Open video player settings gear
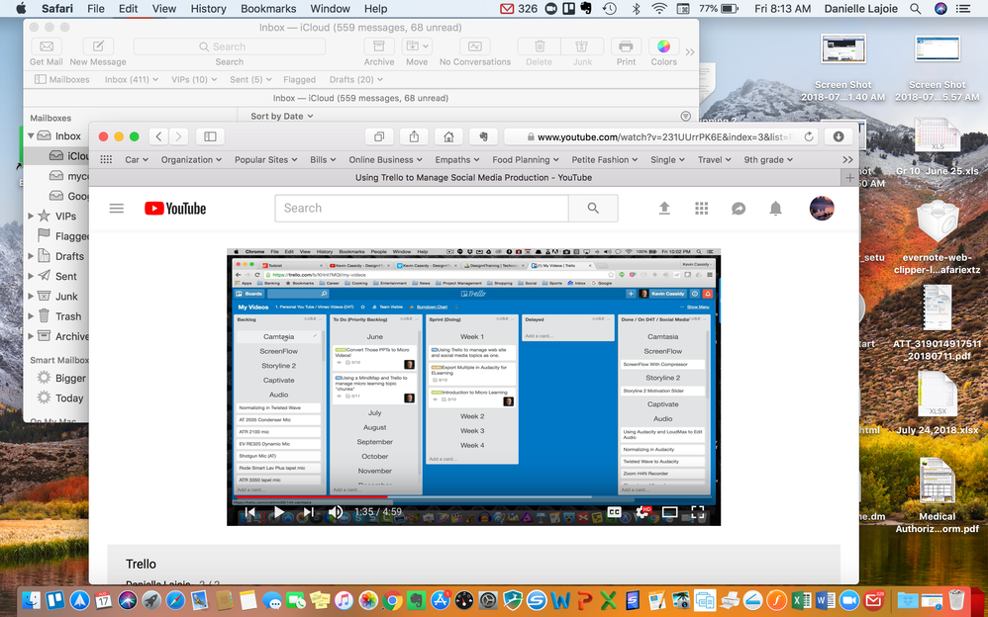988x617 pixels. (642, 512)
